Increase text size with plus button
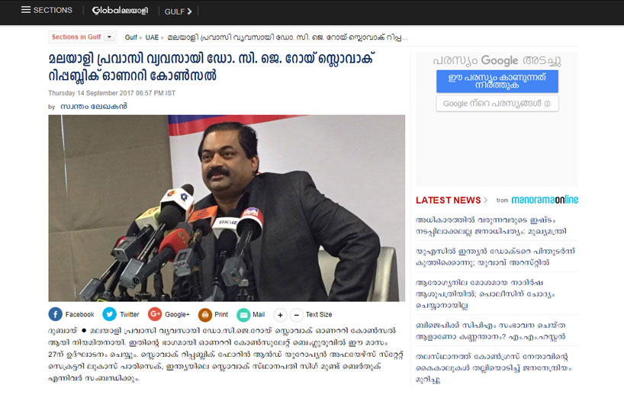Viewport: 624px width, 414px height. pyautogui.click(x=280, y=315)
